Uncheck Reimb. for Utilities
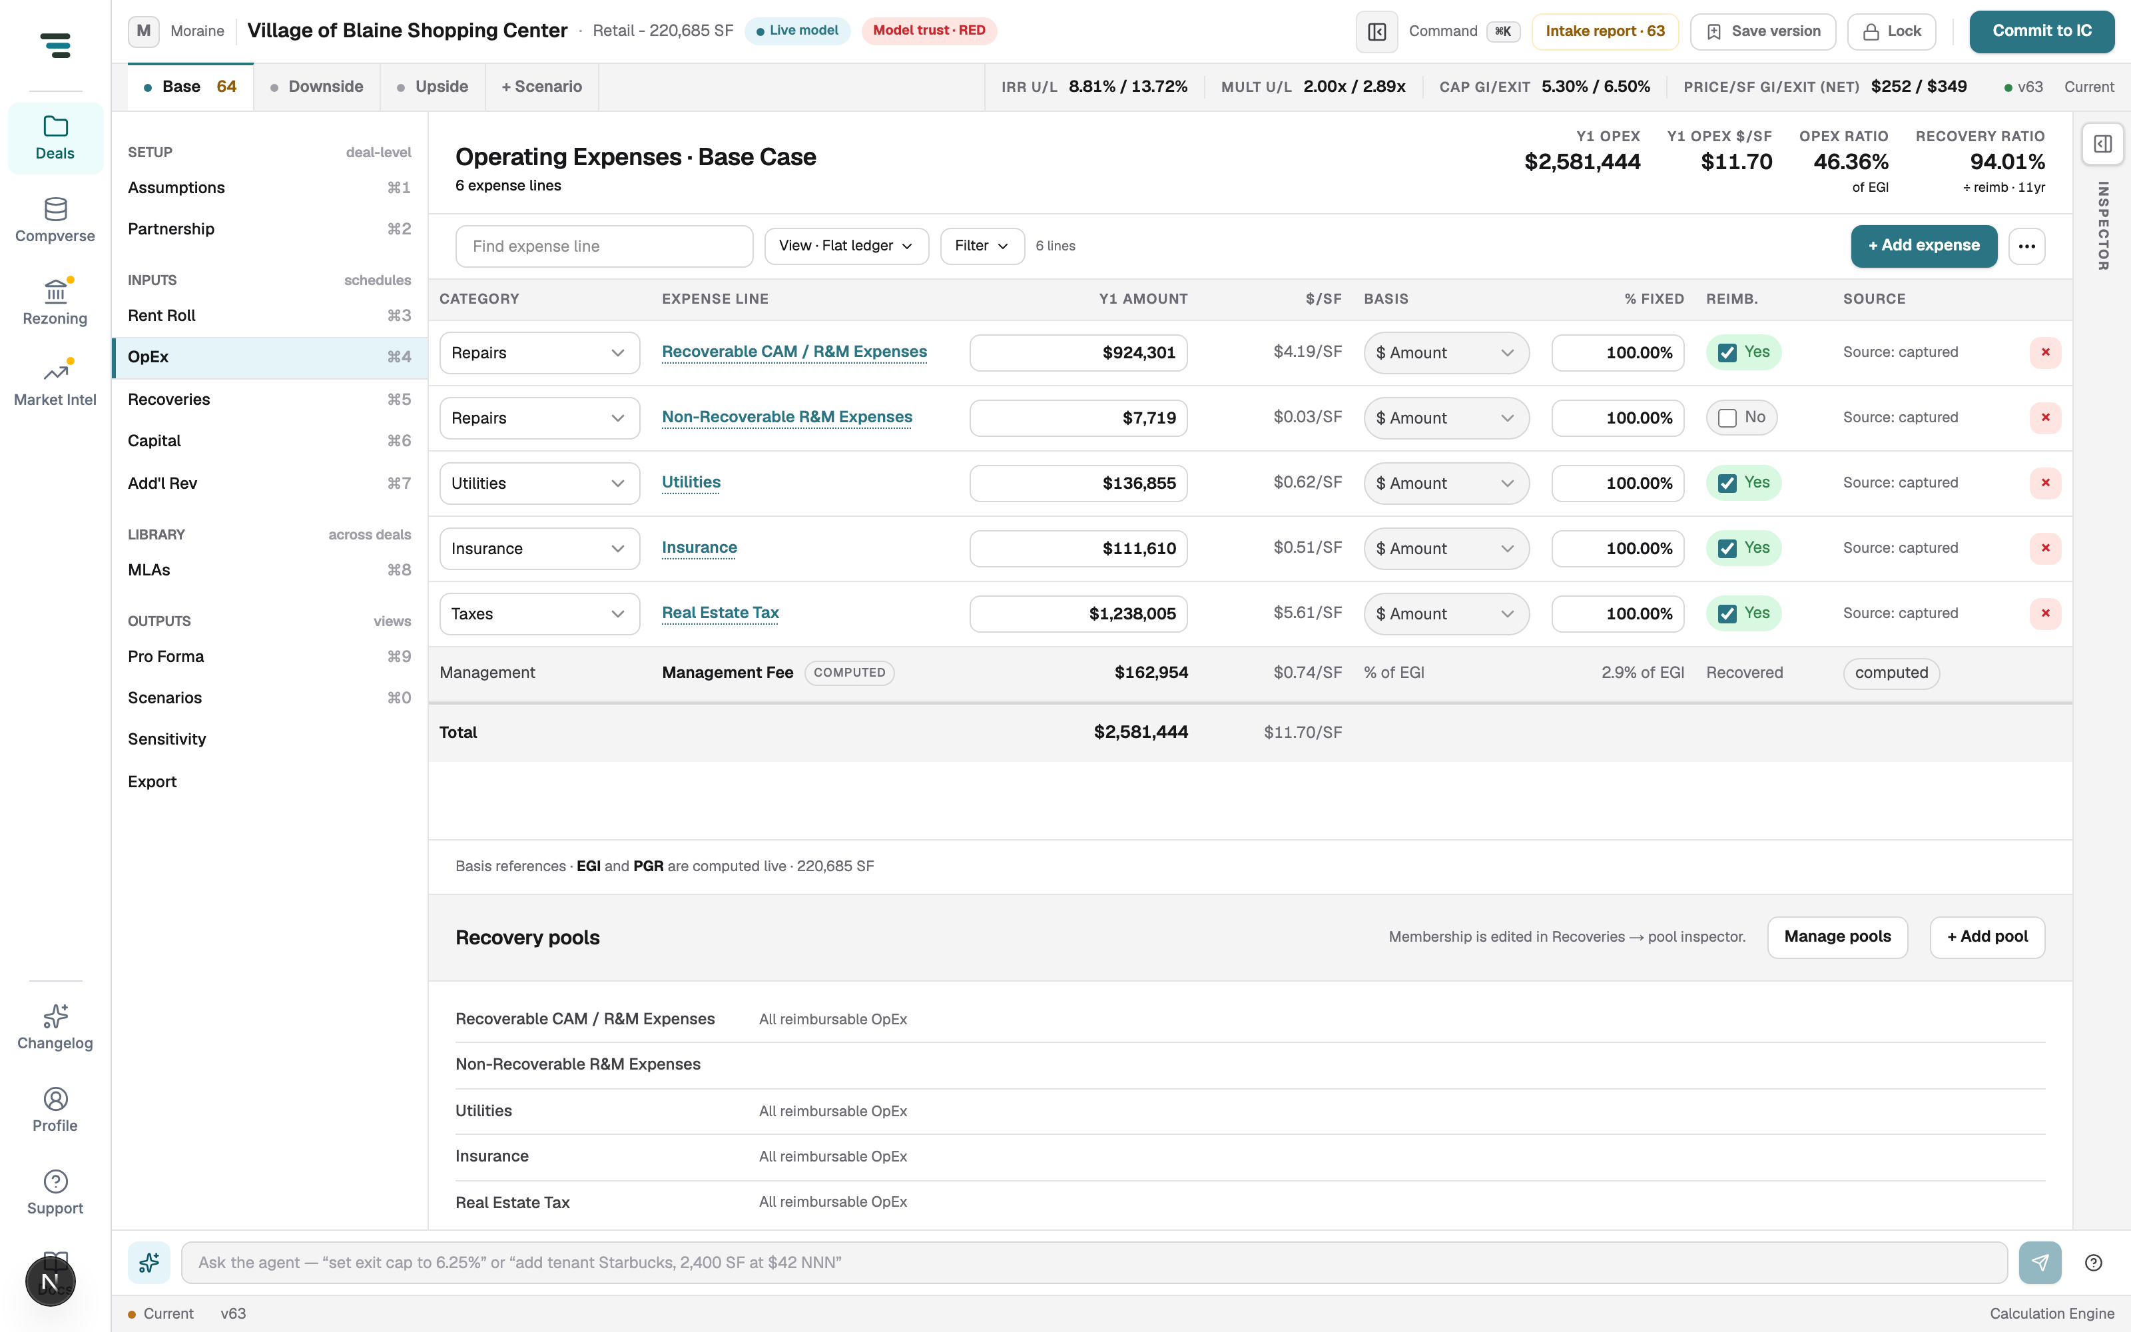The width and height of the screenshot is (2131, 1332). 1727,483
